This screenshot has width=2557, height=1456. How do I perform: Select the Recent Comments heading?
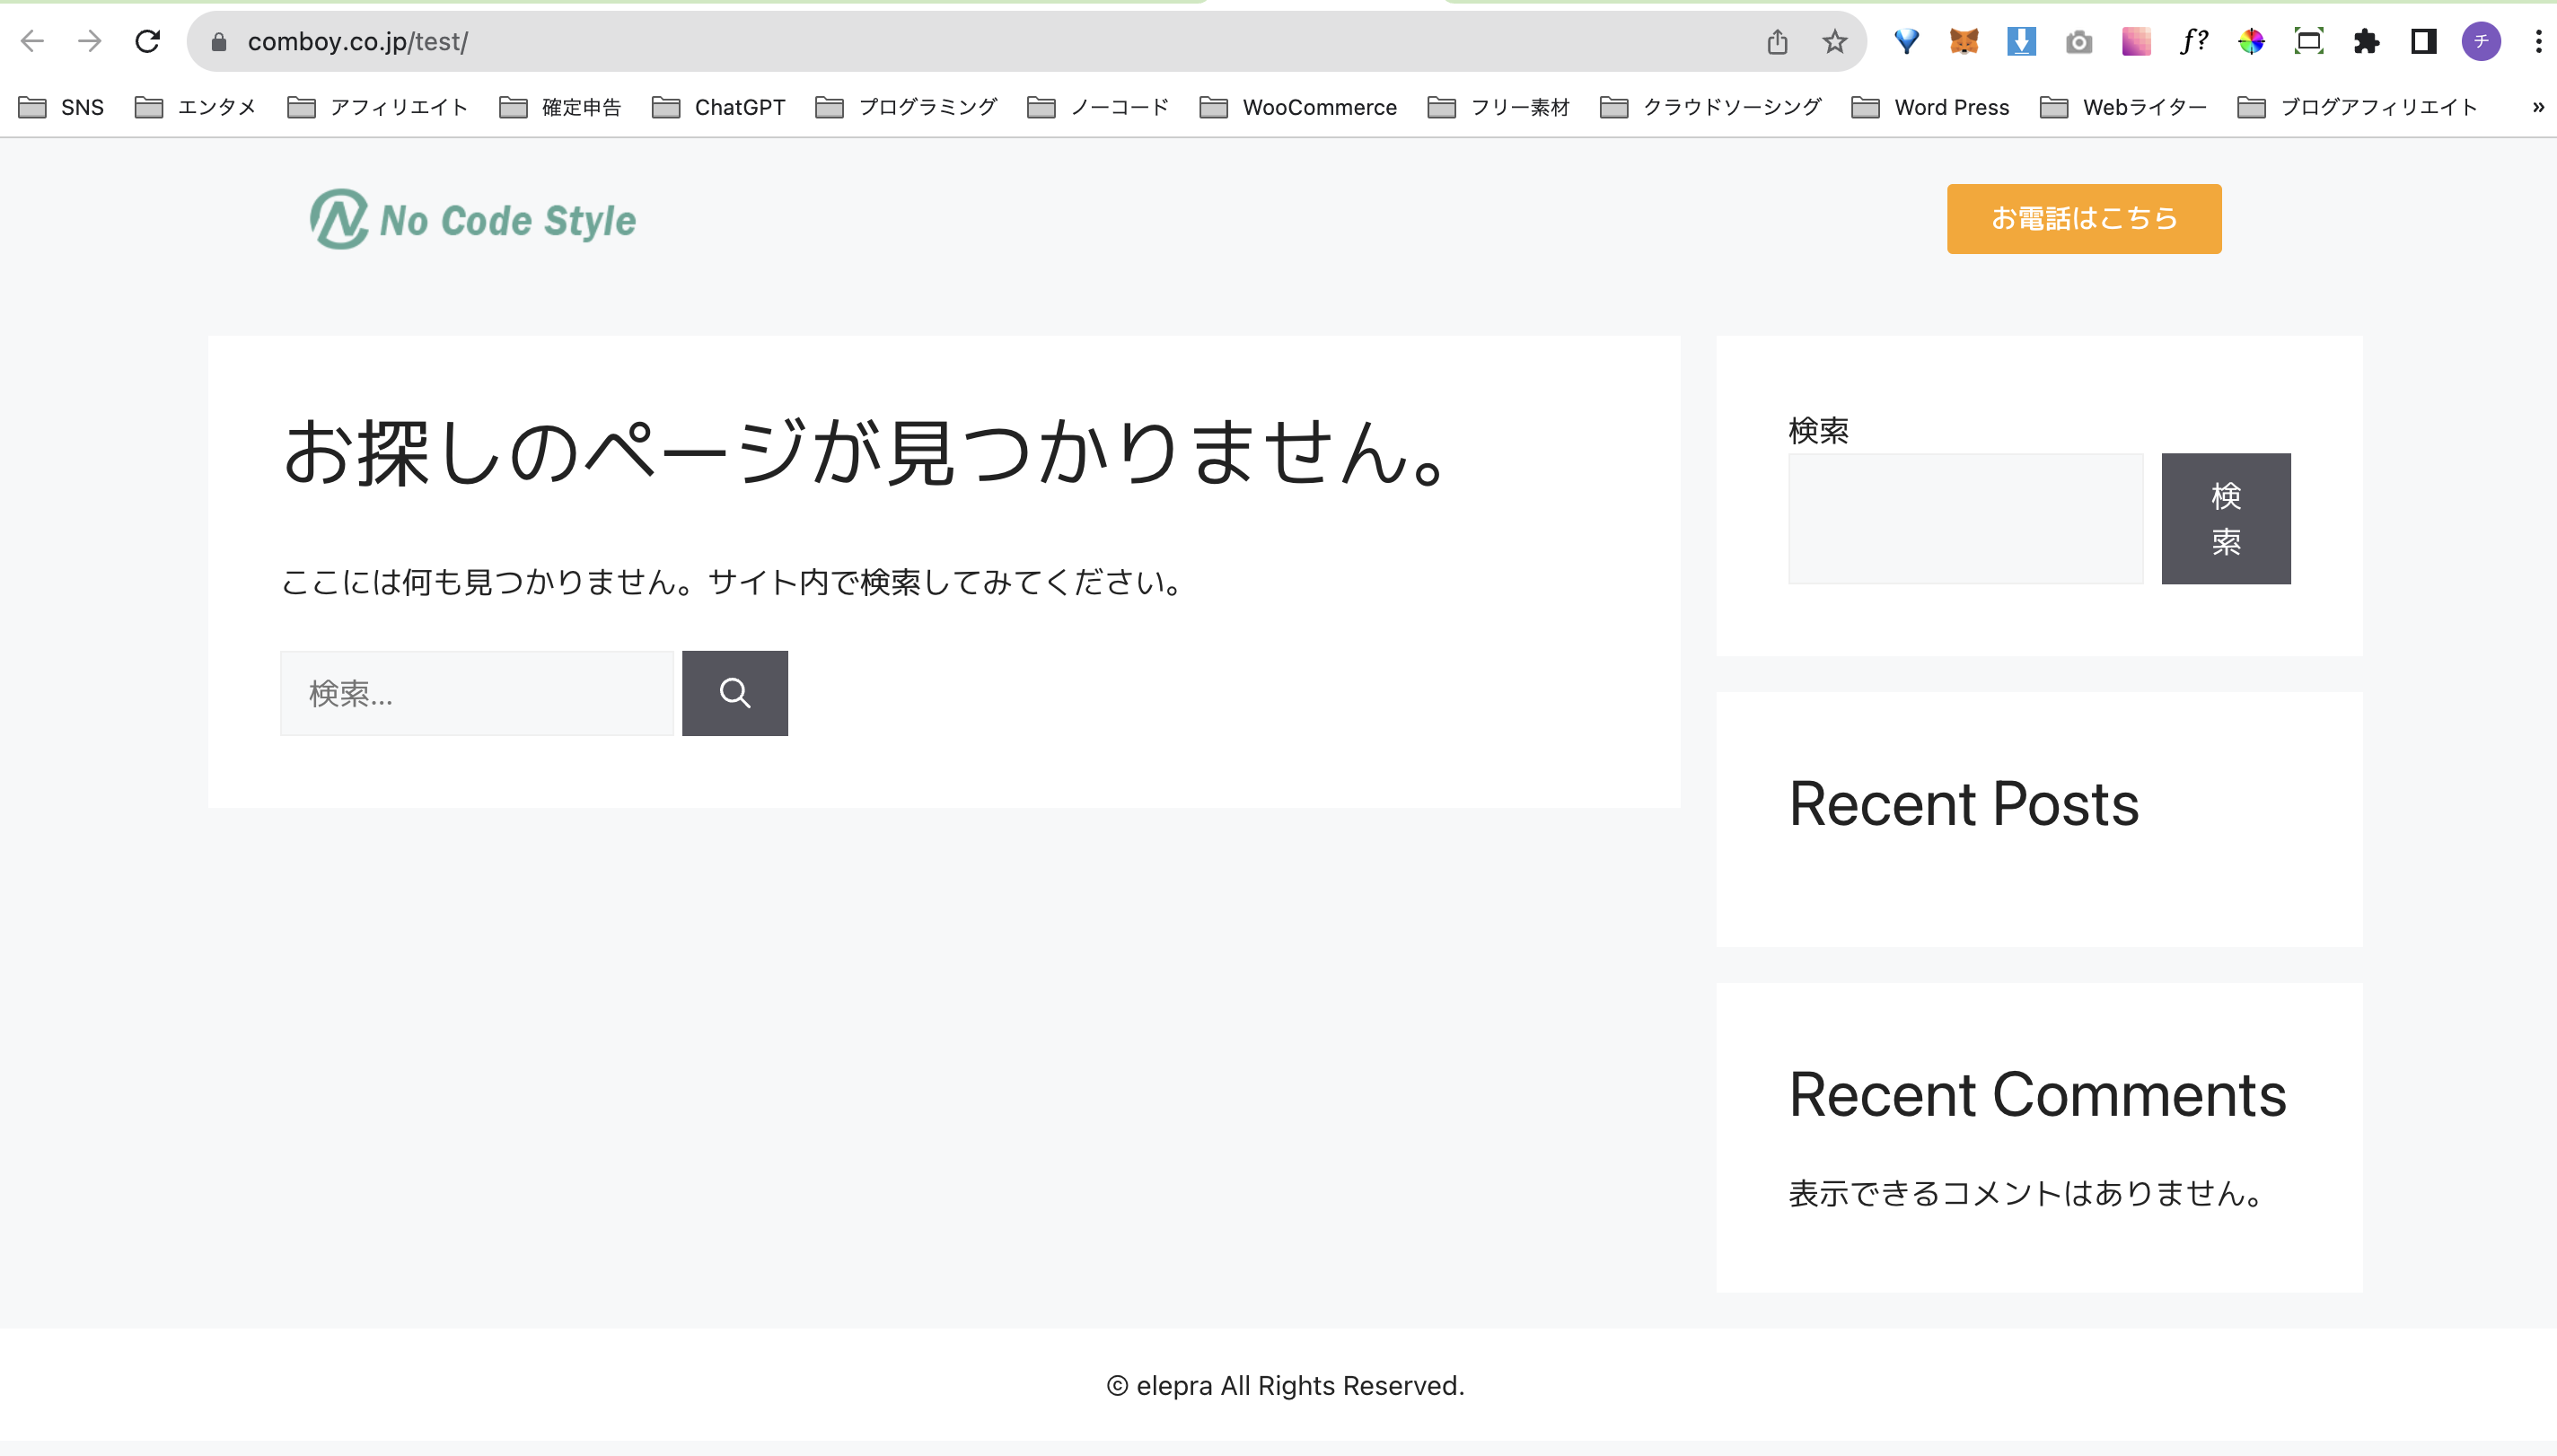(x=2037, y=1095)
